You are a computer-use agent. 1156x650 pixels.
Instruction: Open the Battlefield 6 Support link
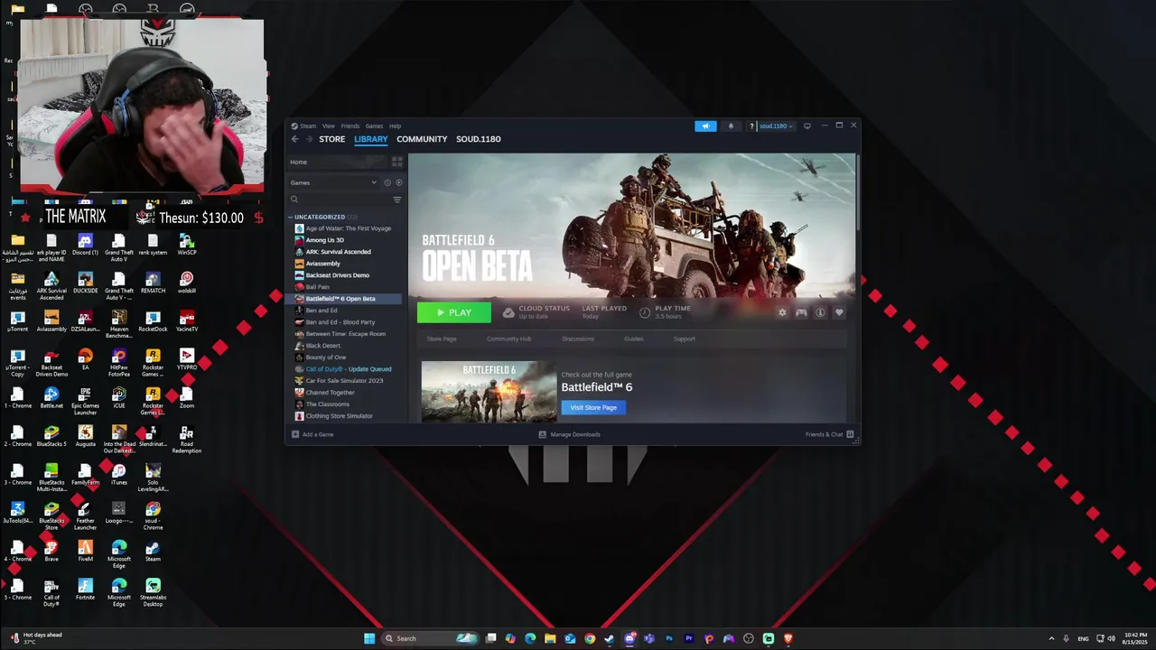[x=685, y=339]
